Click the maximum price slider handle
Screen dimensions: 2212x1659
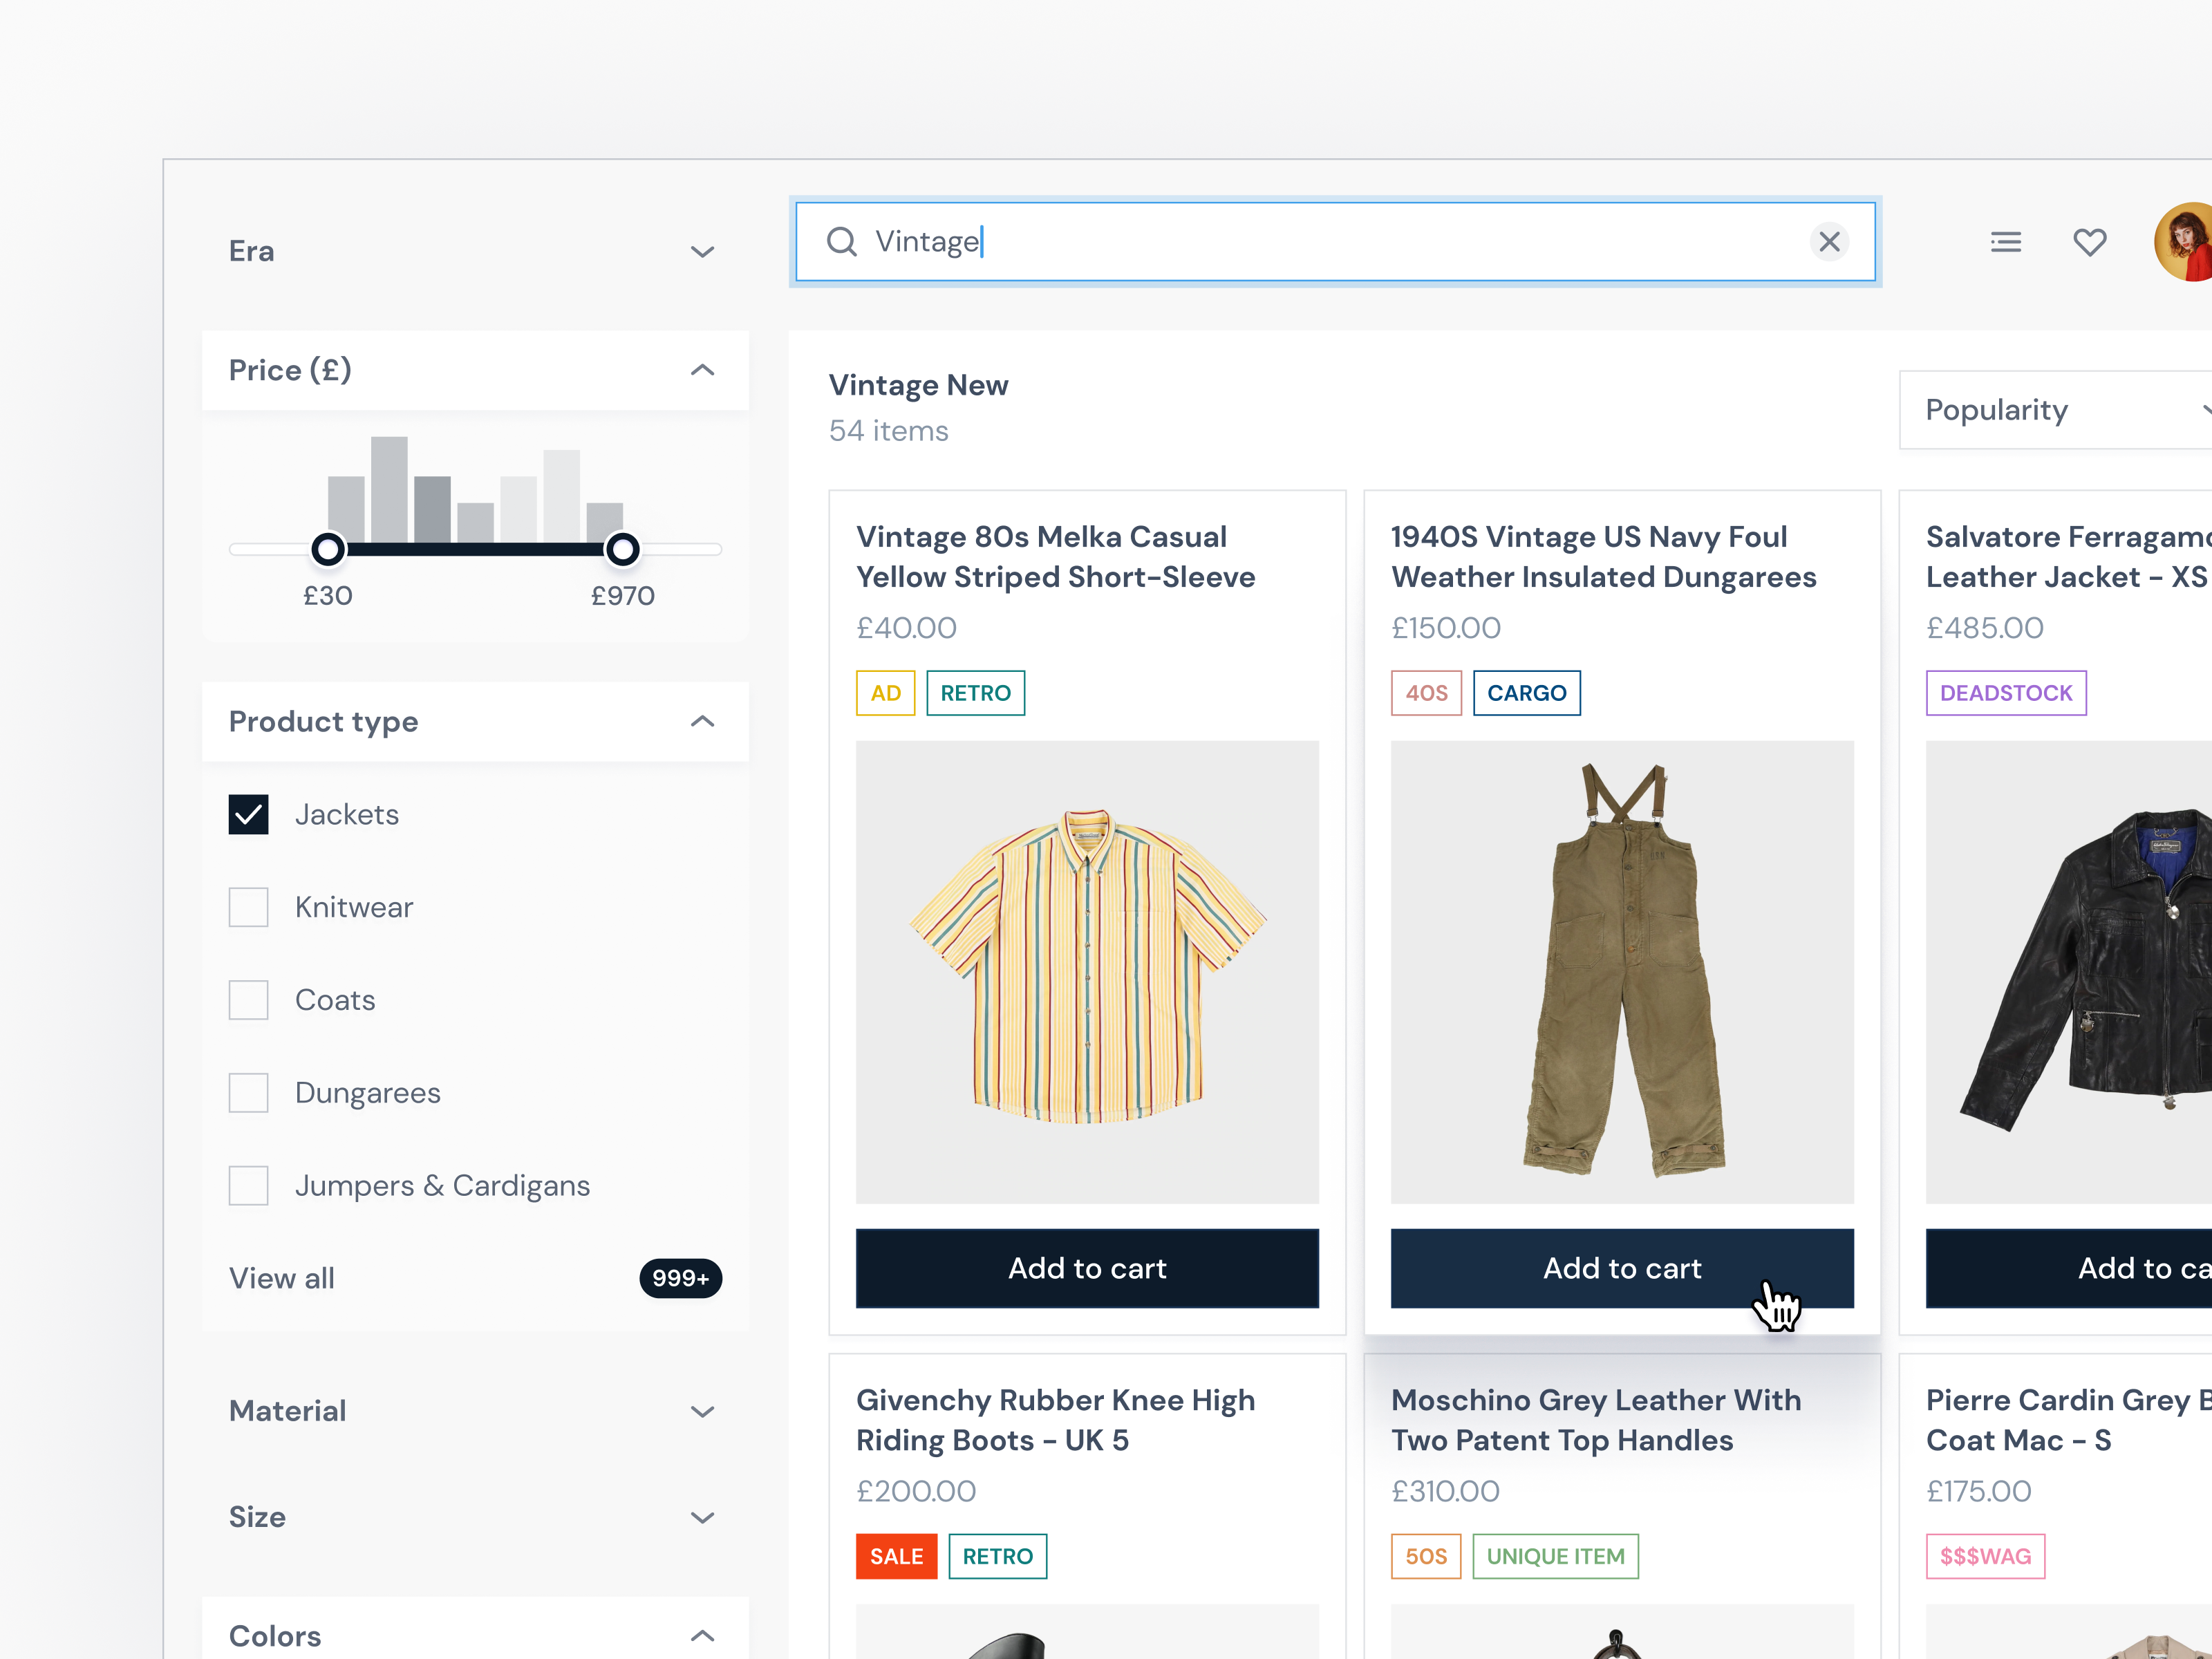[622, 549]
